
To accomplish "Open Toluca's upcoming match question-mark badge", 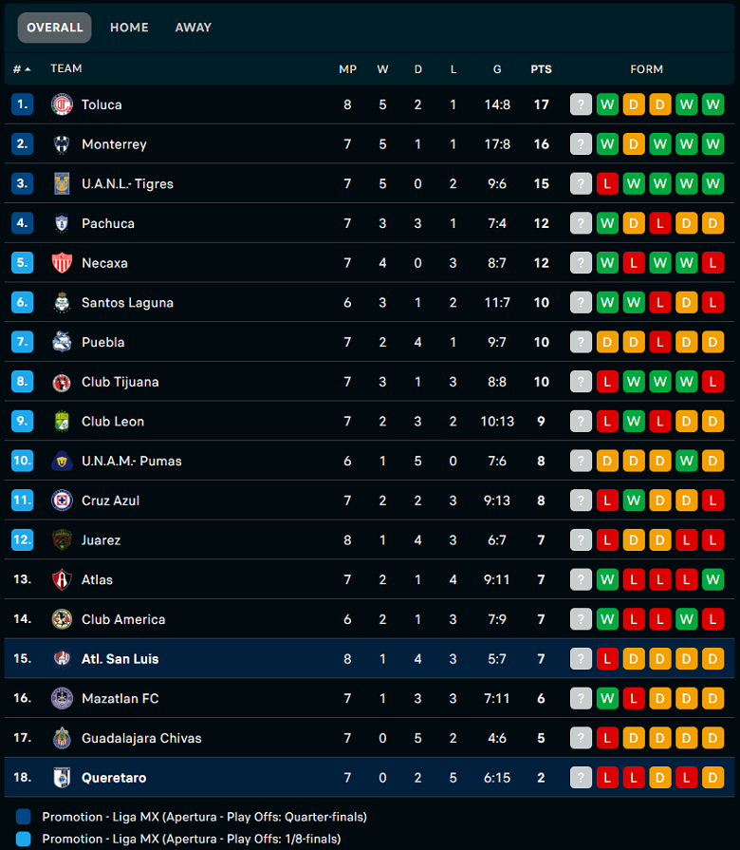I will 581,104.
